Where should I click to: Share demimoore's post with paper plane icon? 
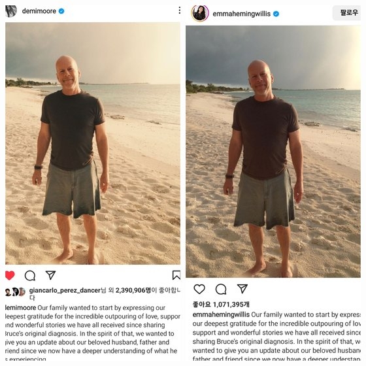(50, 275)
